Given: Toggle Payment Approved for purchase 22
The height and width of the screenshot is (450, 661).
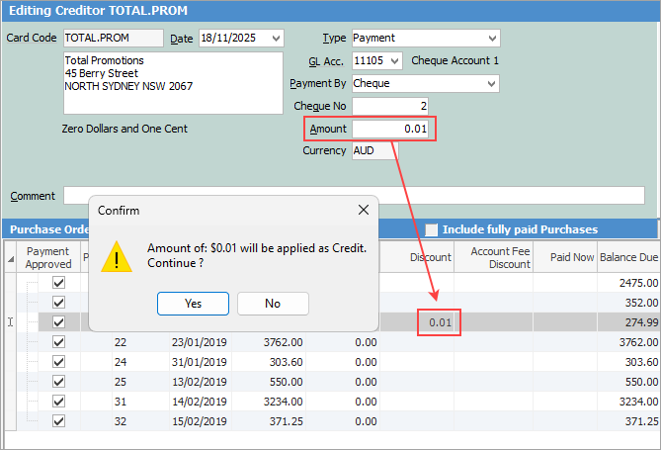Looking at the screenshot, I should [x=58, y=342].
